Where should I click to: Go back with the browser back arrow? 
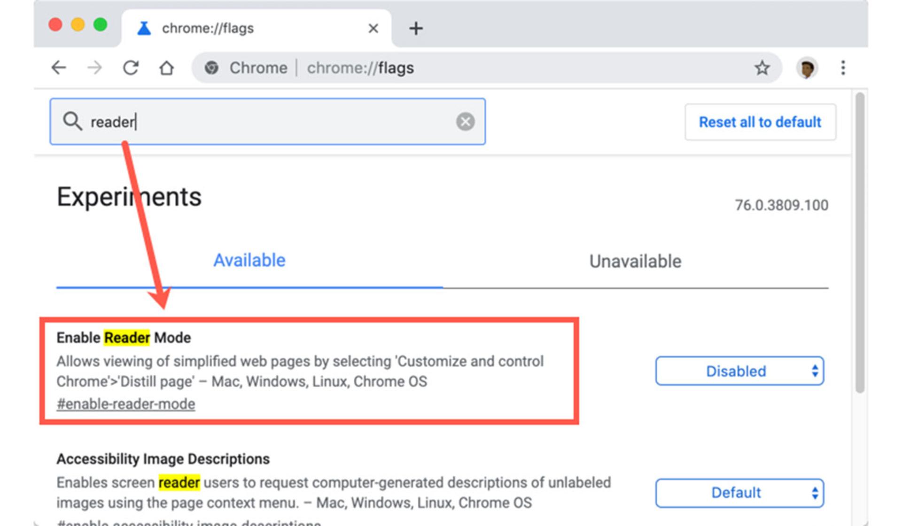(x=59, y=68)
